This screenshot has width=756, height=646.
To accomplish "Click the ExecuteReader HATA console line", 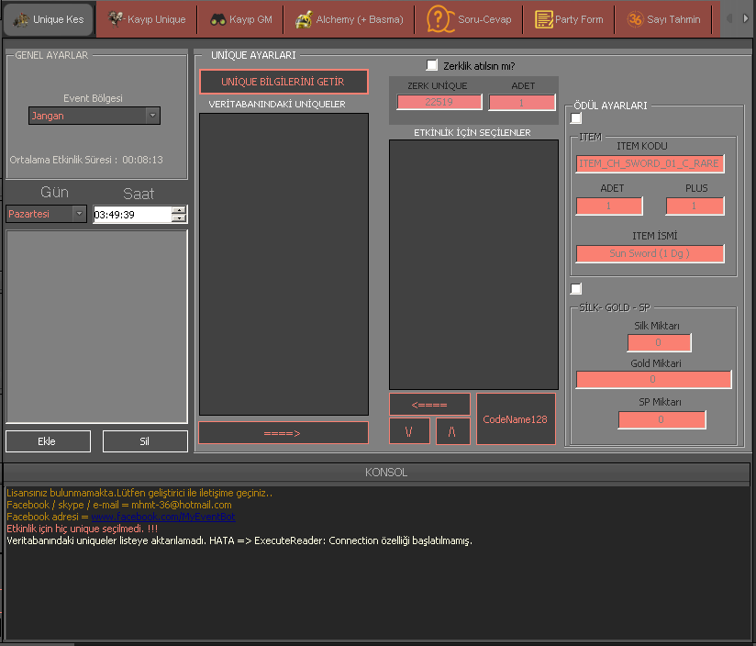I will click(239, 540).
